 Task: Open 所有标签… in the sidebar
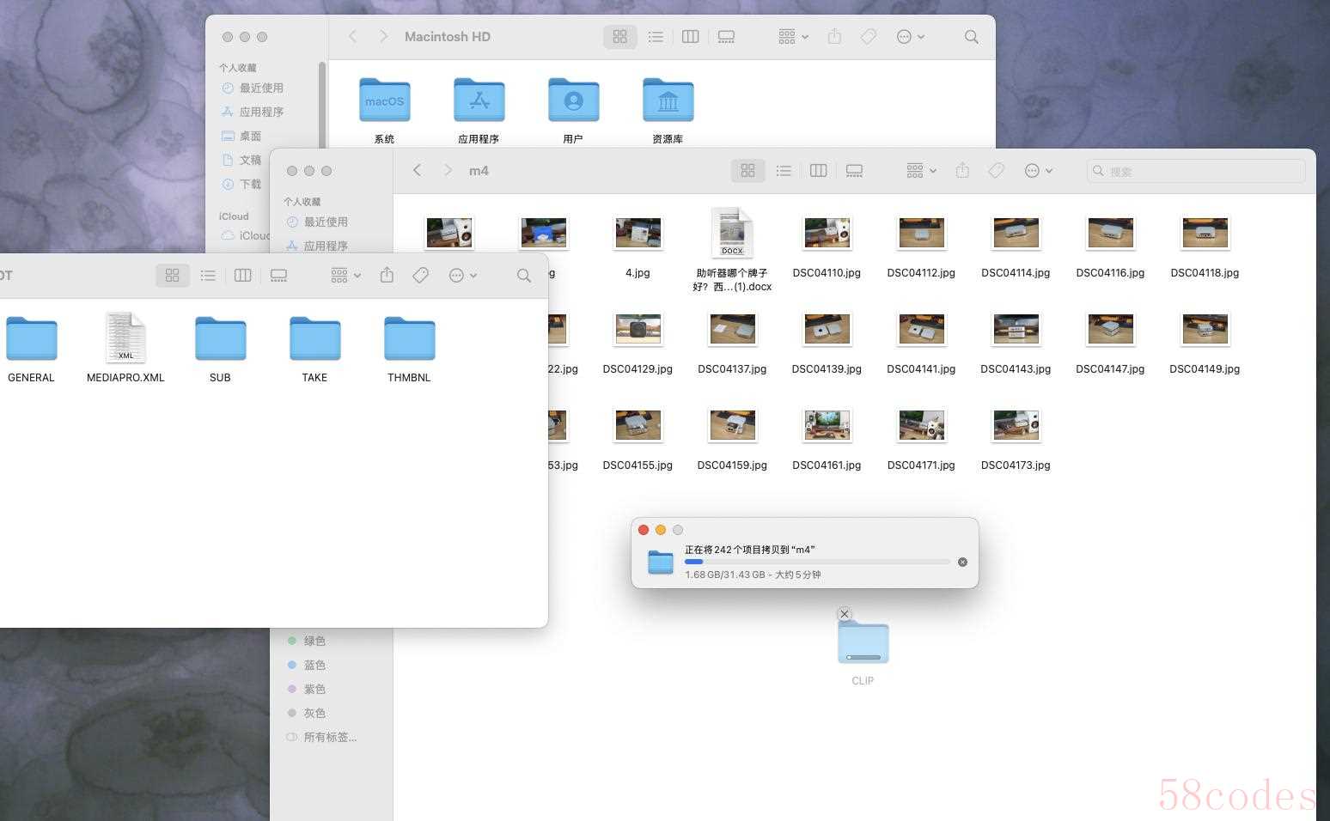[329, 737]
